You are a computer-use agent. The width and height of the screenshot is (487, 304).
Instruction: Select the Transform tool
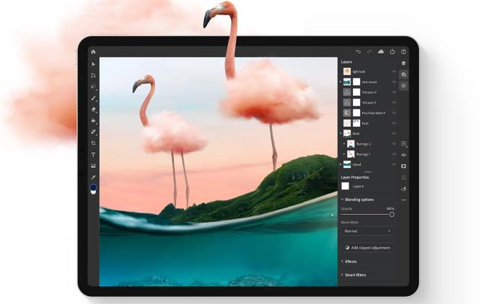coord(93,76)
